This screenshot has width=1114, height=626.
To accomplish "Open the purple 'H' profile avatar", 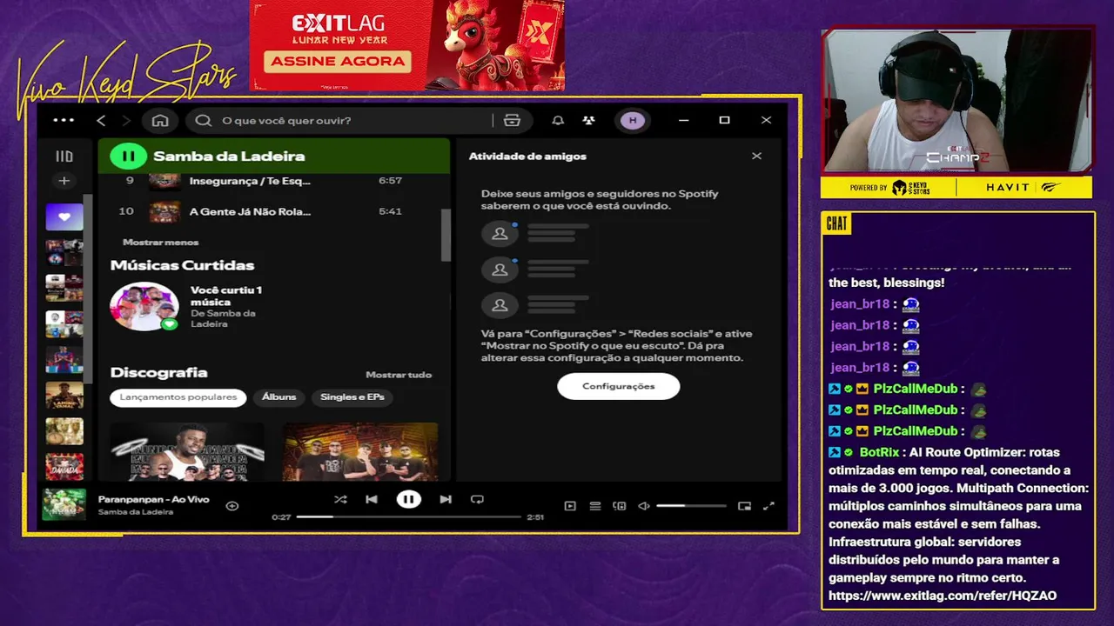I will [633, 120].
